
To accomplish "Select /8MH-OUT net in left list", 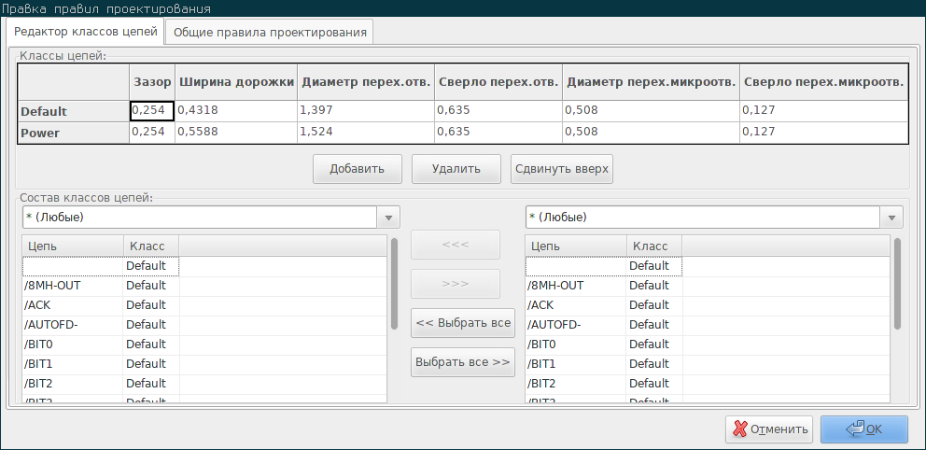I will (204, 286).
